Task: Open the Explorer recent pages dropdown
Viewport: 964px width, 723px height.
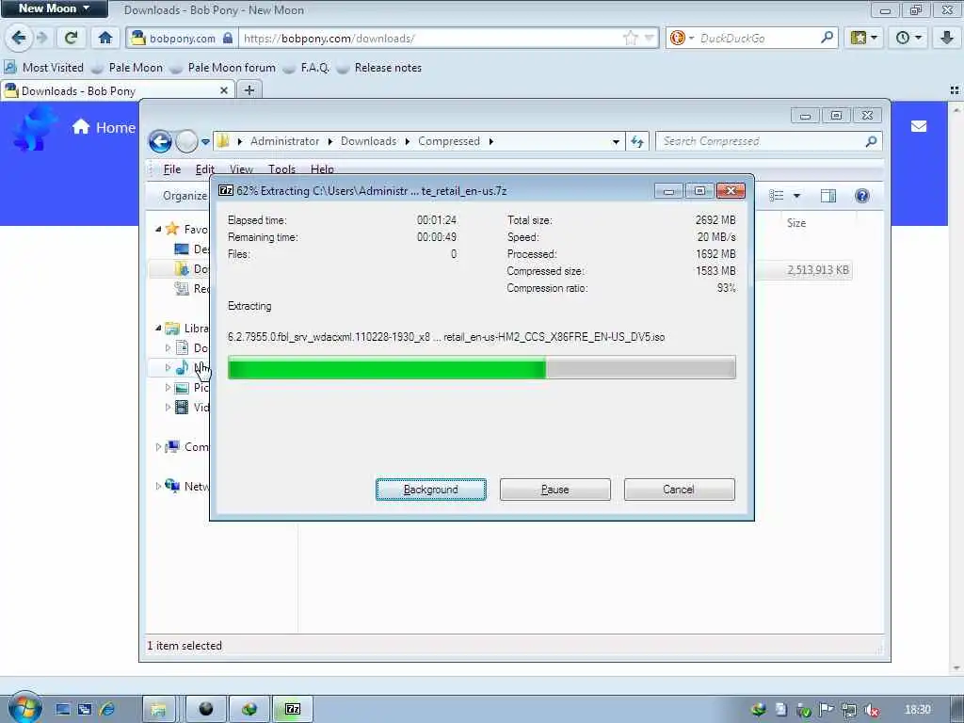Action: click(x=205, y=141)
